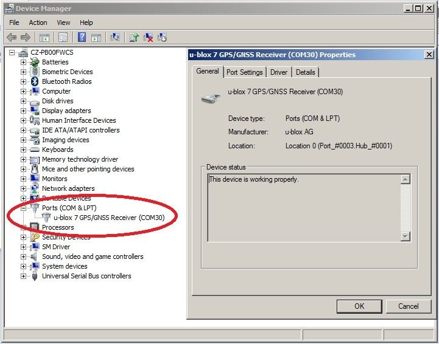439x344 pixels.
Task: Collapse the CZ-PB00FWCS root node
Action: [x=12, y=52]
